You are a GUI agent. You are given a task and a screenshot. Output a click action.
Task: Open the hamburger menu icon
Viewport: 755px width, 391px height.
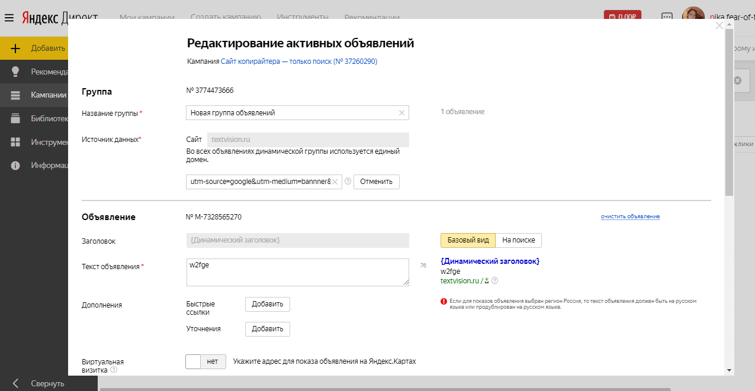[x=10, y=17]
